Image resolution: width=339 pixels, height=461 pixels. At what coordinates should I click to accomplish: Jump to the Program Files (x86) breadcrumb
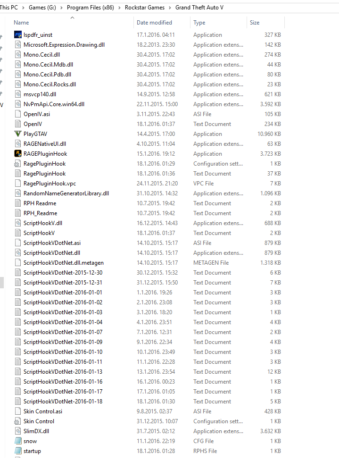[91, 8]
